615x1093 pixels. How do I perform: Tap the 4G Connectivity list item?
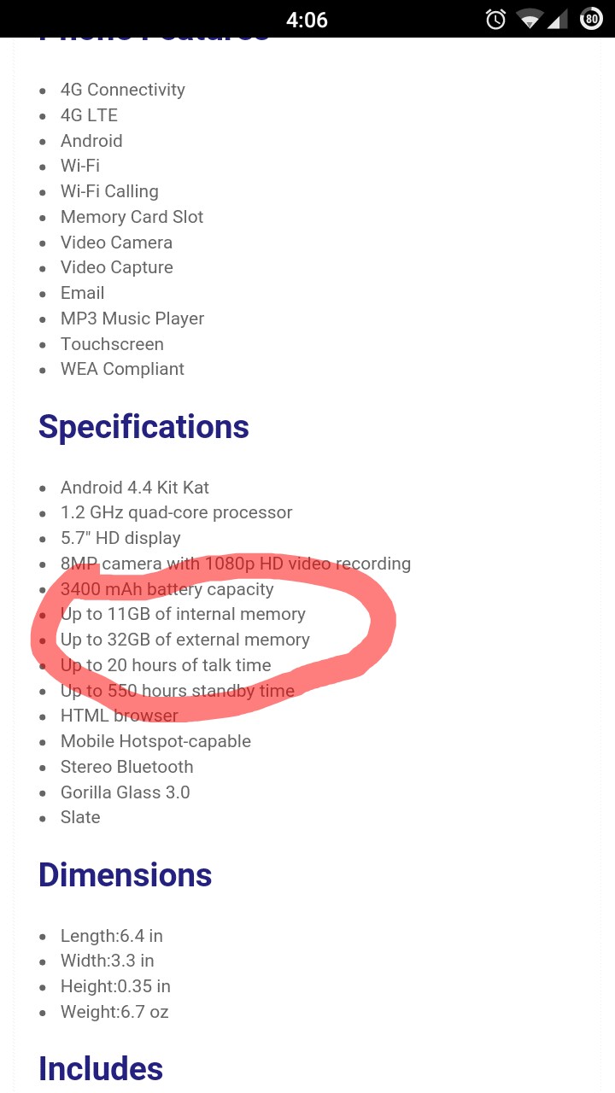(x=122, y=90)
